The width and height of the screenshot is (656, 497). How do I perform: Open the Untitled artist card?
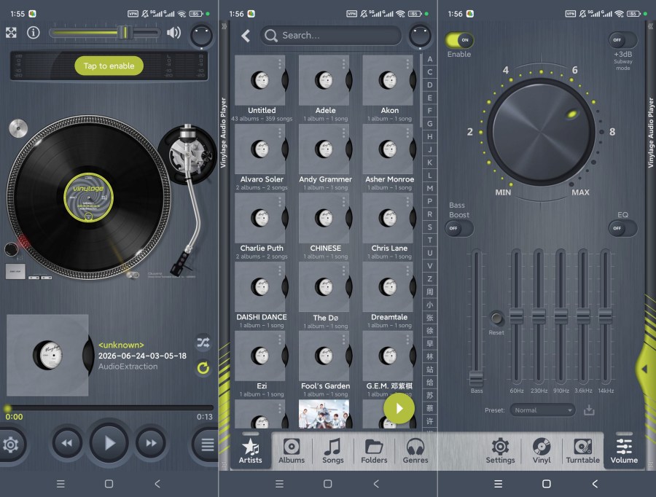pos(262,88)
